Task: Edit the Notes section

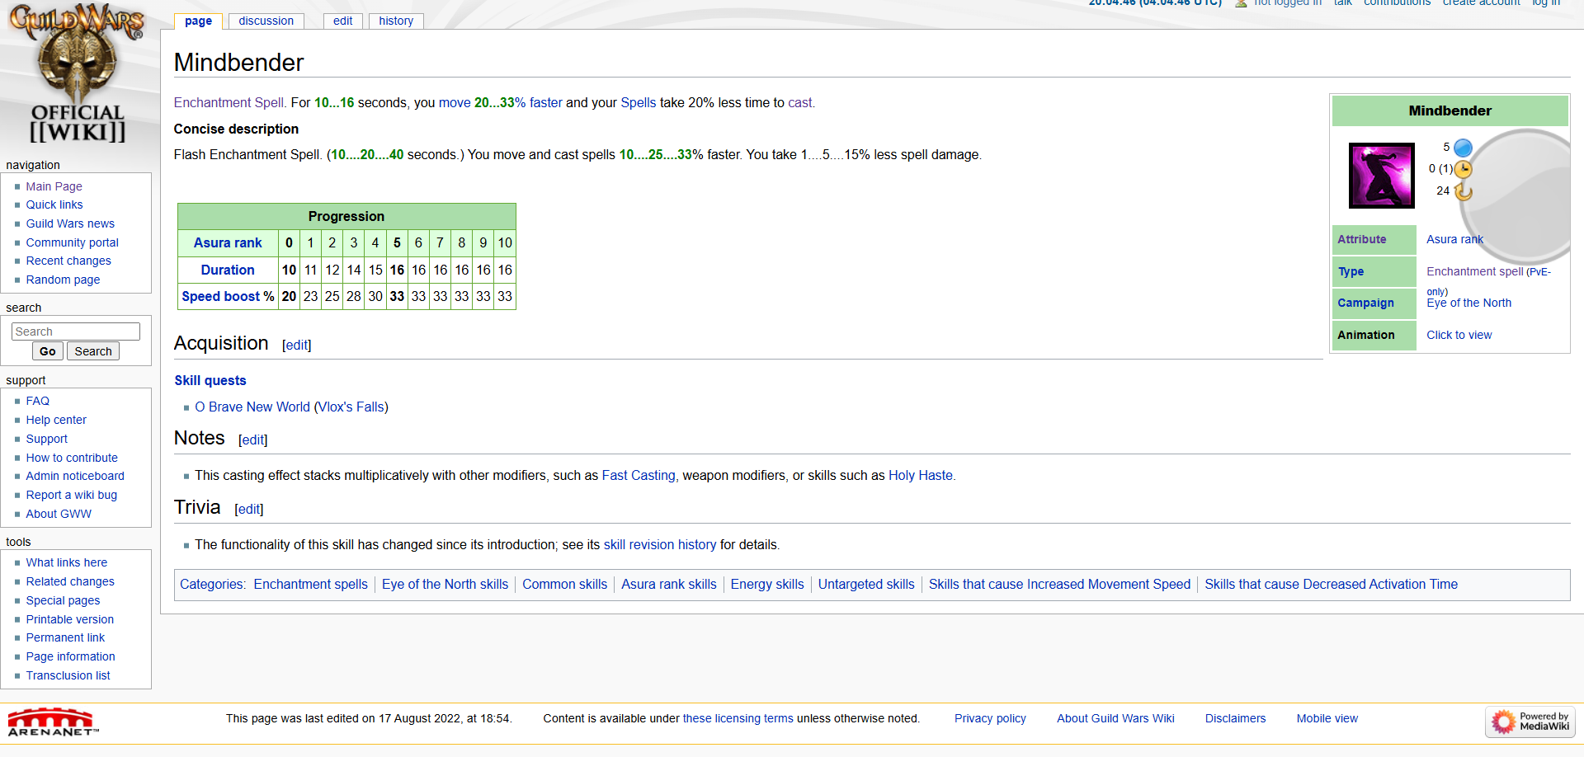Action: (x=253, y=440)
